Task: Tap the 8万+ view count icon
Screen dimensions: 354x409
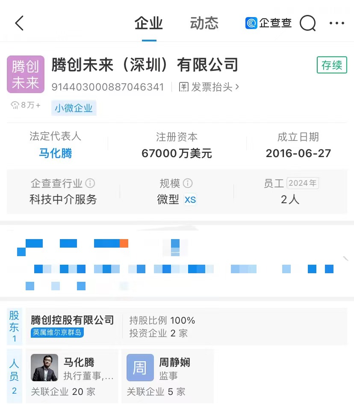Action: (15, 105)
